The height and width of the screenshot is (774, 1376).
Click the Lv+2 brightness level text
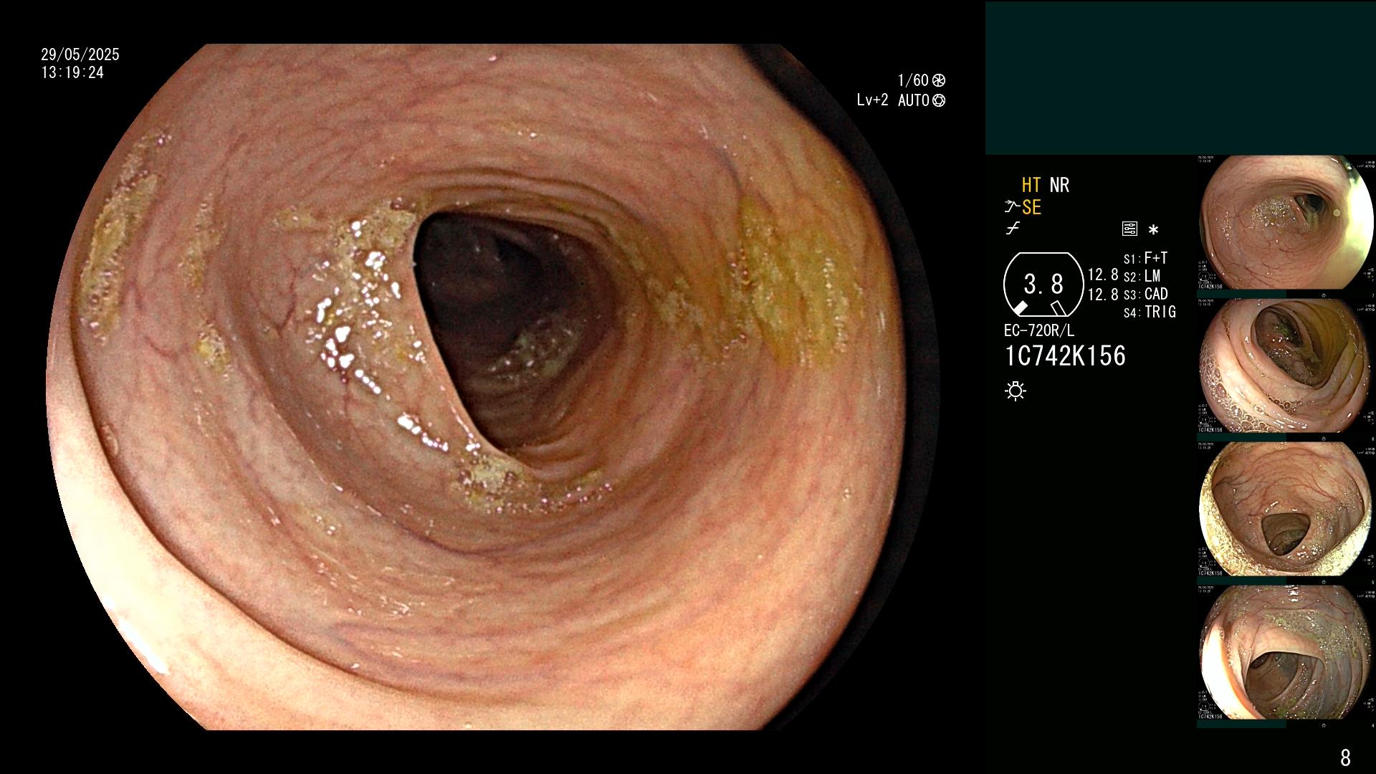point(872,100)
